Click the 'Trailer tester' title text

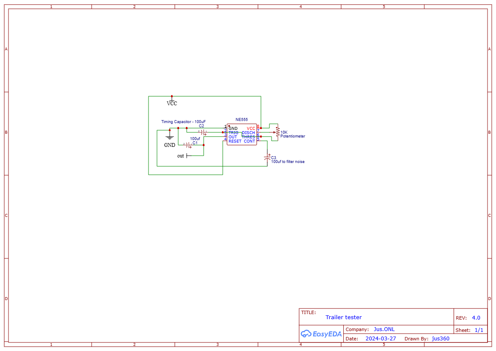click(344, 317)
